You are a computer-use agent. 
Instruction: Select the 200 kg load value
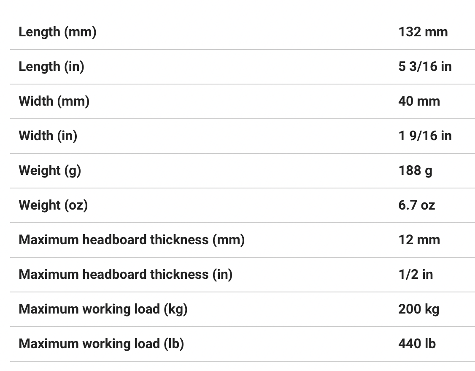click(x=418, y=309)
